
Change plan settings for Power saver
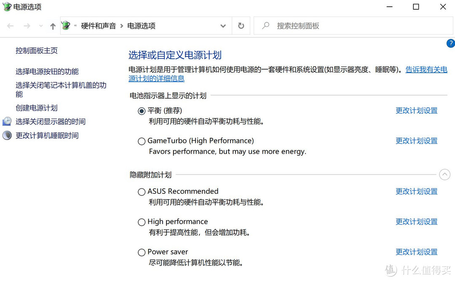(417, 252)
